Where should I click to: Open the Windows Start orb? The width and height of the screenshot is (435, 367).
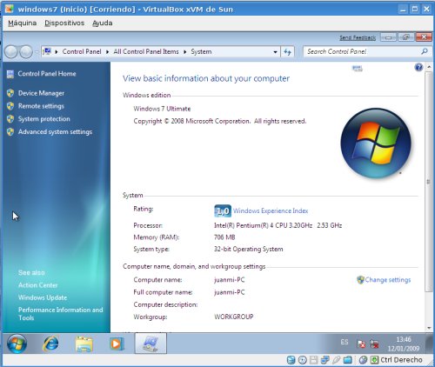17,344
